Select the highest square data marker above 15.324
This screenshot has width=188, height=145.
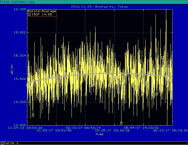coord(62,46)
